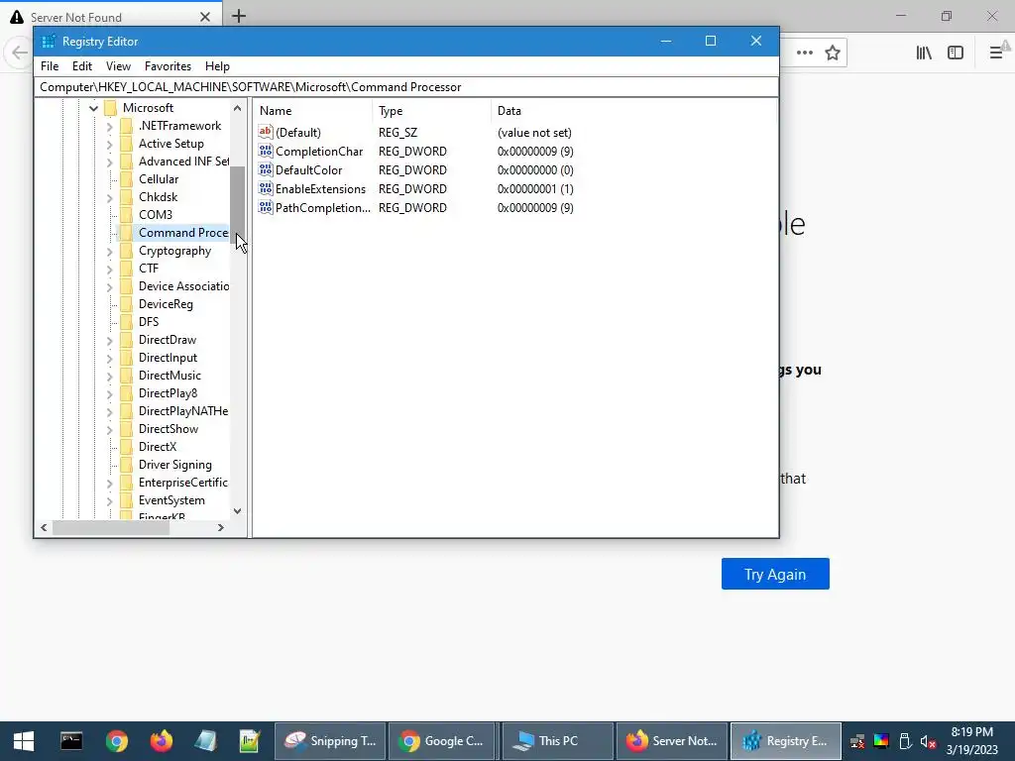Image resolution: width=1015 pixels, height=761 pixels.
Task: Click the volume muted tray icon
Action: pyautogui.click(x=928, y=741)
